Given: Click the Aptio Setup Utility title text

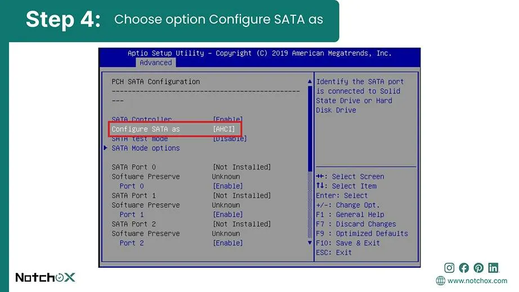Looking at the screenshot, I should click(x=259, y=53).
